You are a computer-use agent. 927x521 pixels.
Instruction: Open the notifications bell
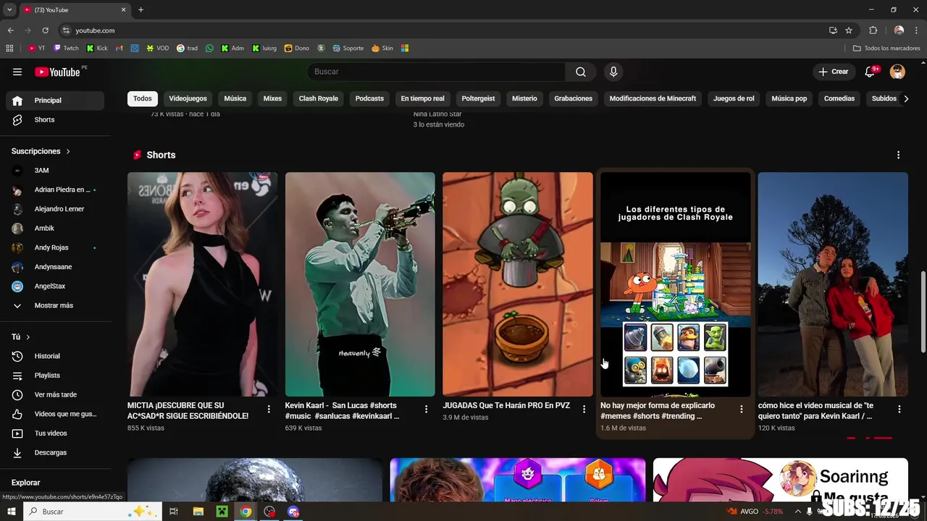(x=871, y=72)
